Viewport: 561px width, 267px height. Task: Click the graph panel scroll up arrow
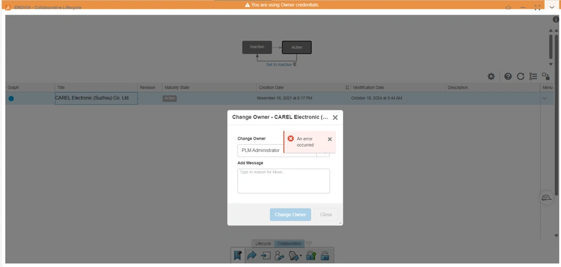point(551,31)
